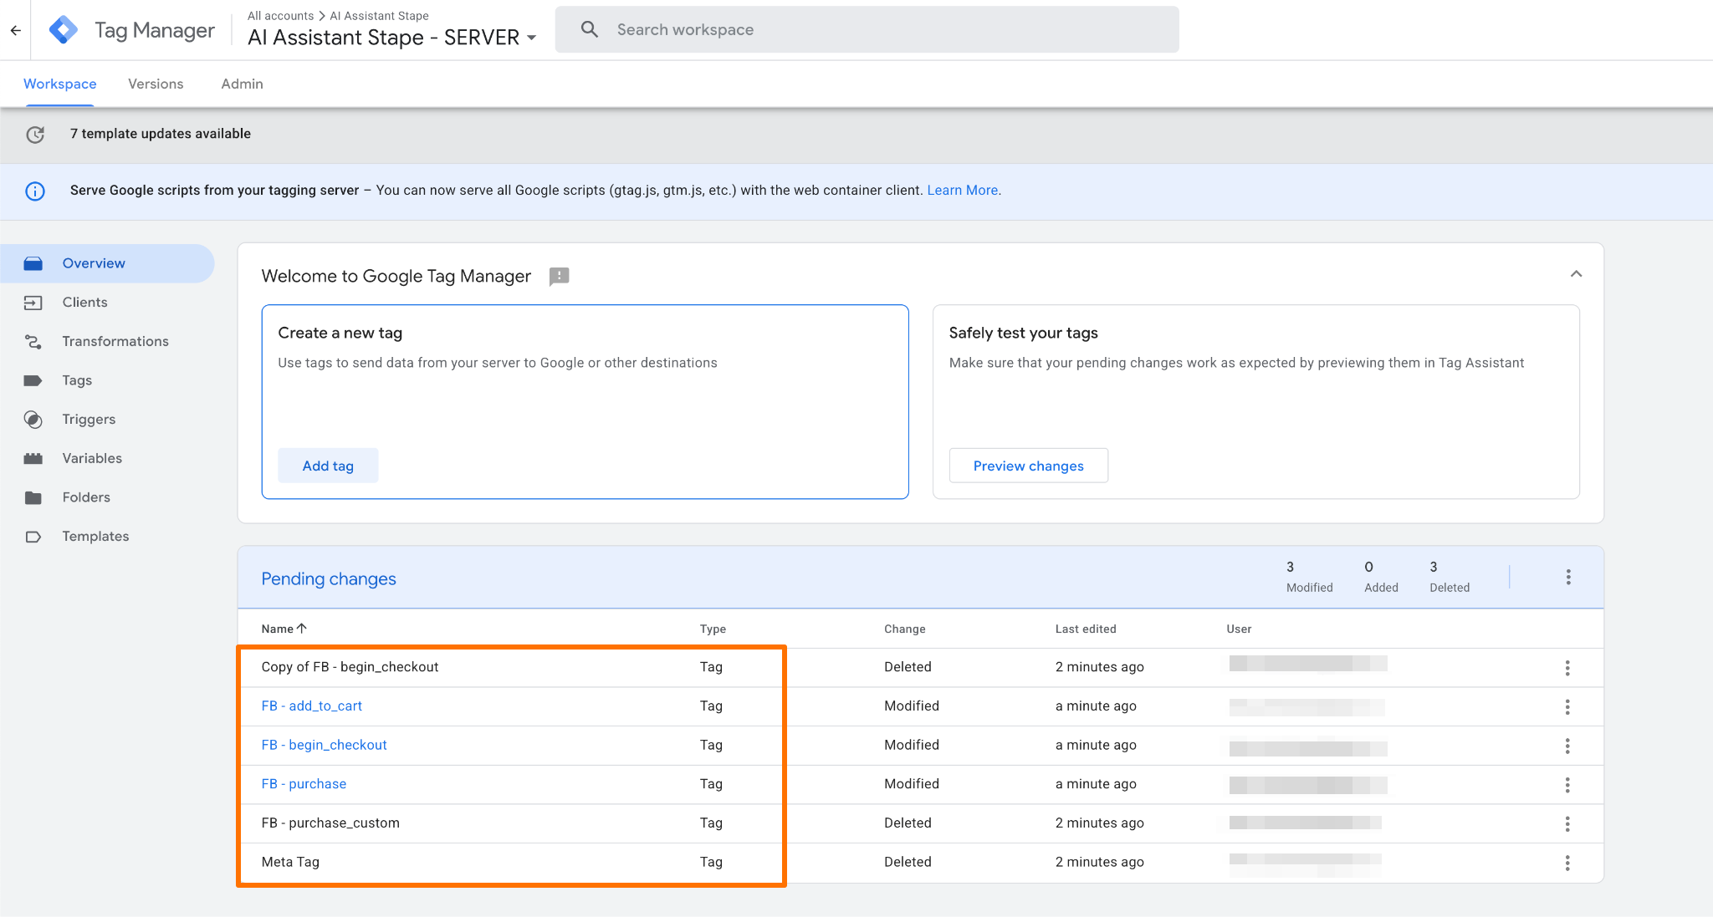Viewport: 1713px width, 917px height.
Task: Click the Create a new tag card title
Action: (340, 333)
